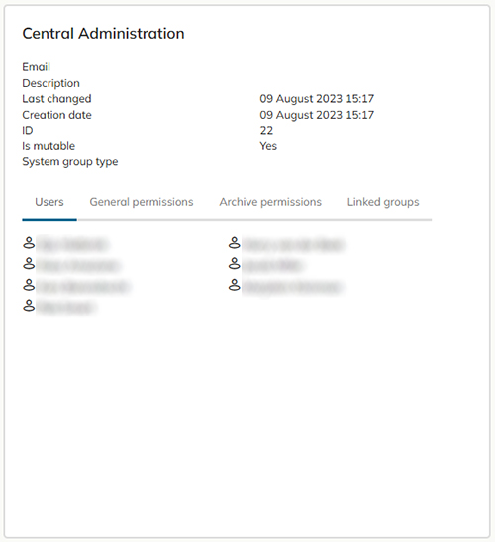Open the General permissions tab
495x542 pixels.
(x=142, y=202)
